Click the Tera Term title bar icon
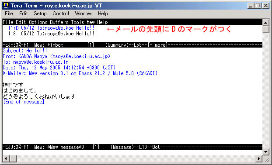This screenshot has height=165, width=272. [6, 6]
